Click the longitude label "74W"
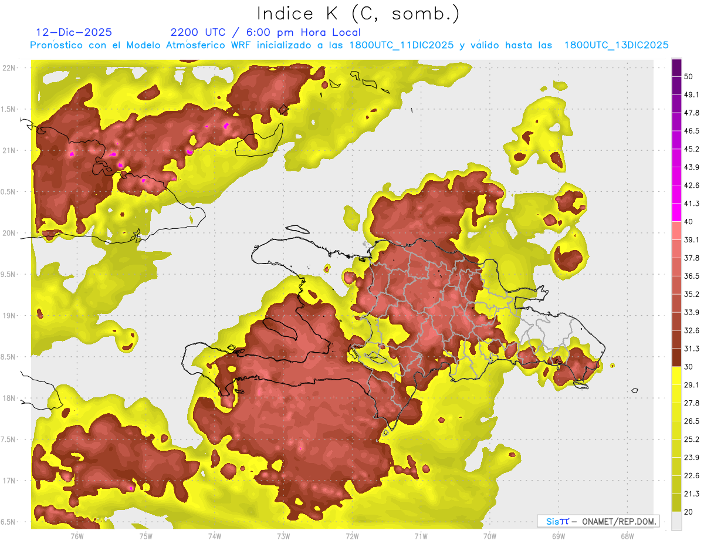Image resolution: width=704 pixels, height=544 pixels. tap(215, 536)
